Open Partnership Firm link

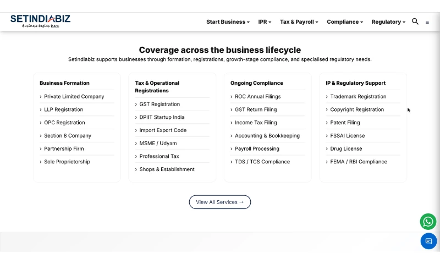64,148
